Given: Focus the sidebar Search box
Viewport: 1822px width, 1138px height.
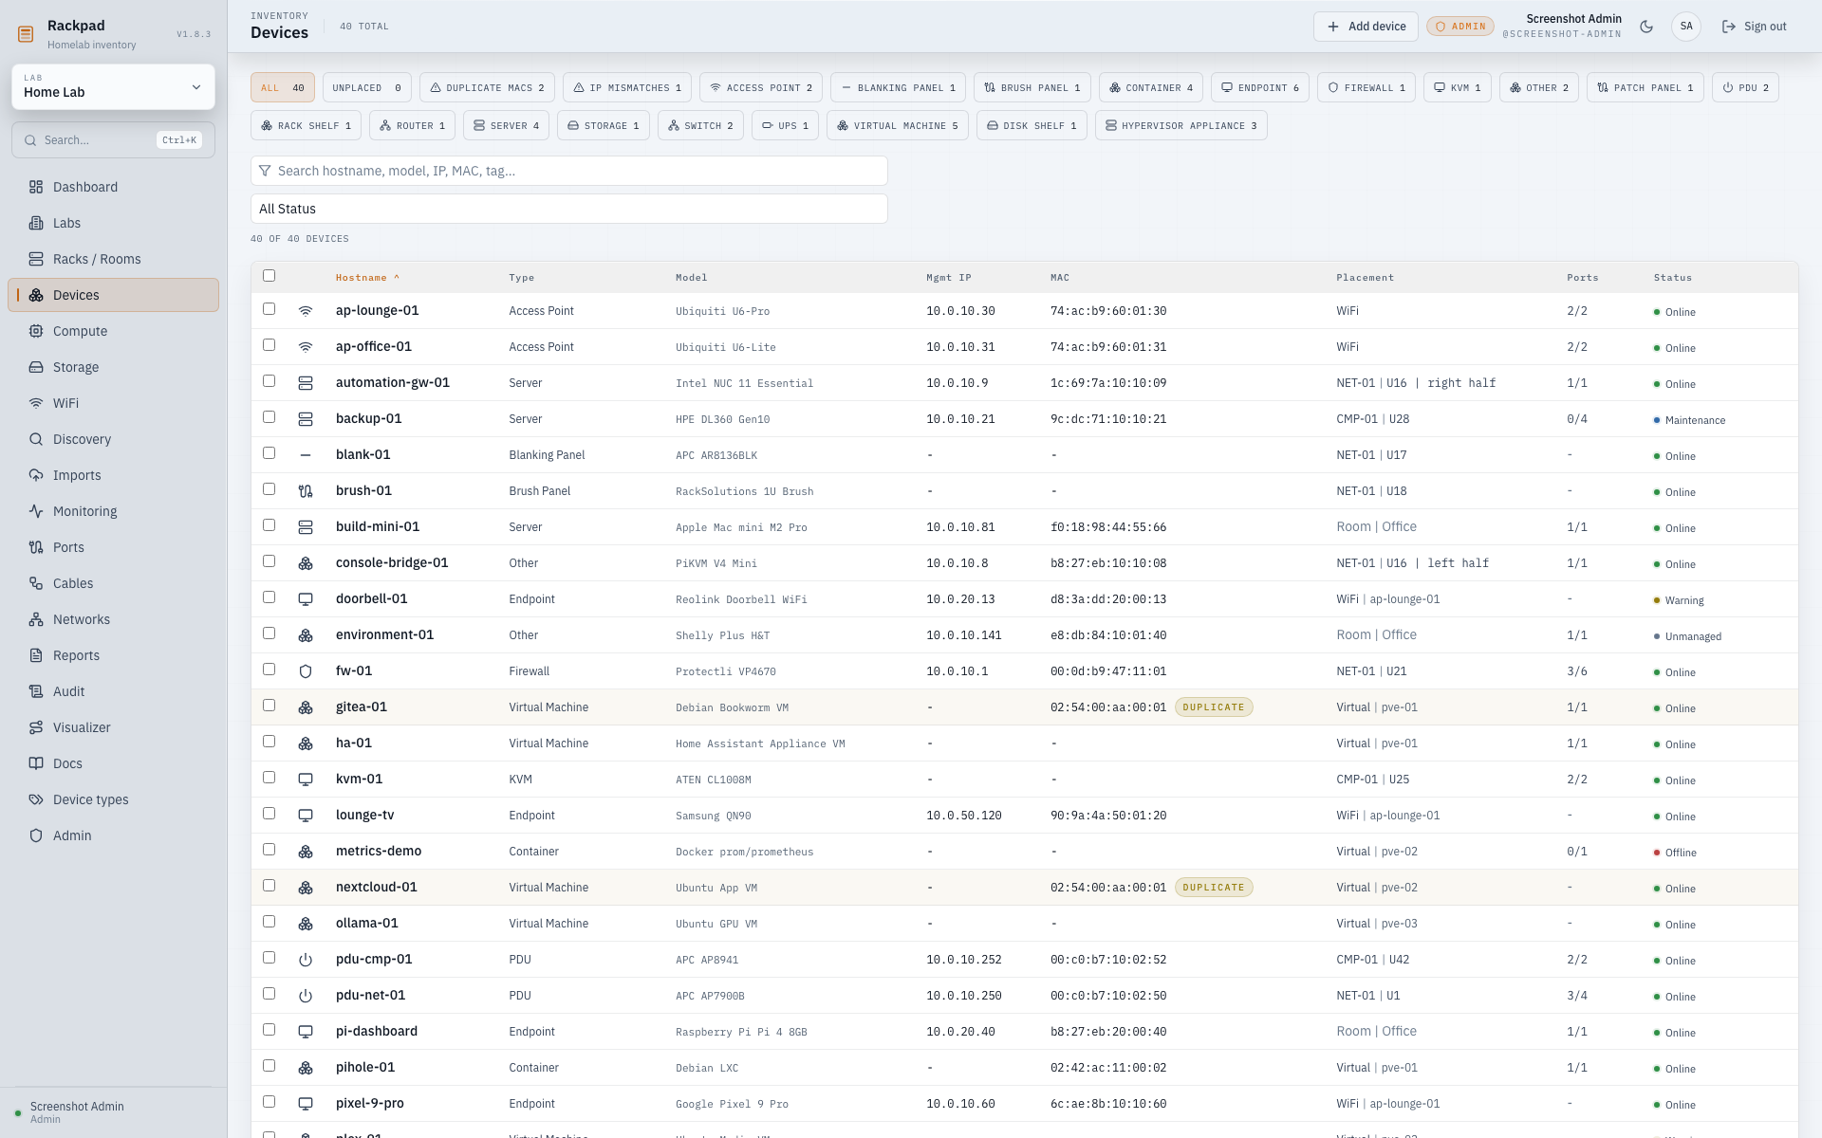Looking at the screenshot, I should click(x=113, y=140).
